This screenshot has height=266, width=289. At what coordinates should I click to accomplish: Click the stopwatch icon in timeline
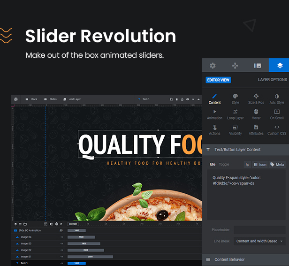point(57,224)
